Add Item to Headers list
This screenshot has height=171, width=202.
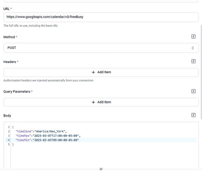[x=101, y=73]
